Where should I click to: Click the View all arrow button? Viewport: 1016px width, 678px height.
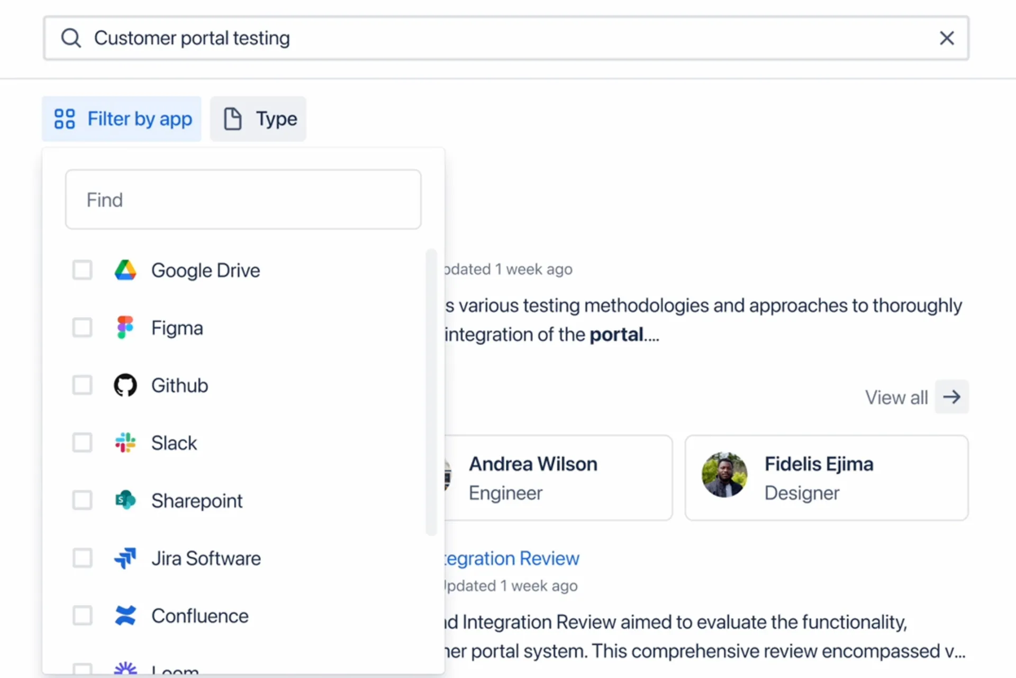(x=951, y=397)
